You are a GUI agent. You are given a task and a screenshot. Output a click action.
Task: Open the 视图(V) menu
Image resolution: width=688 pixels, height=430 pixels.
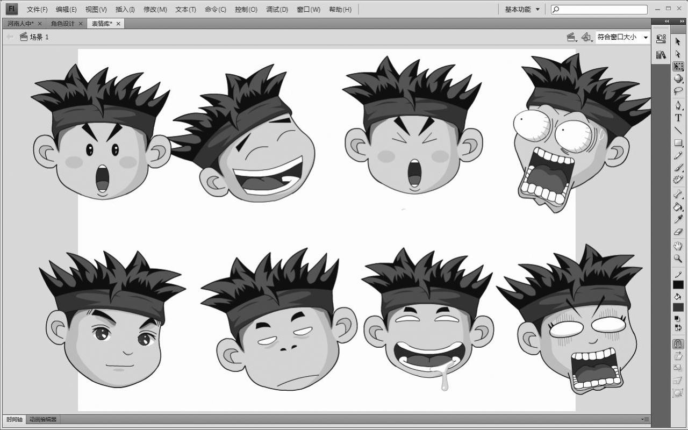click(96, 9)
